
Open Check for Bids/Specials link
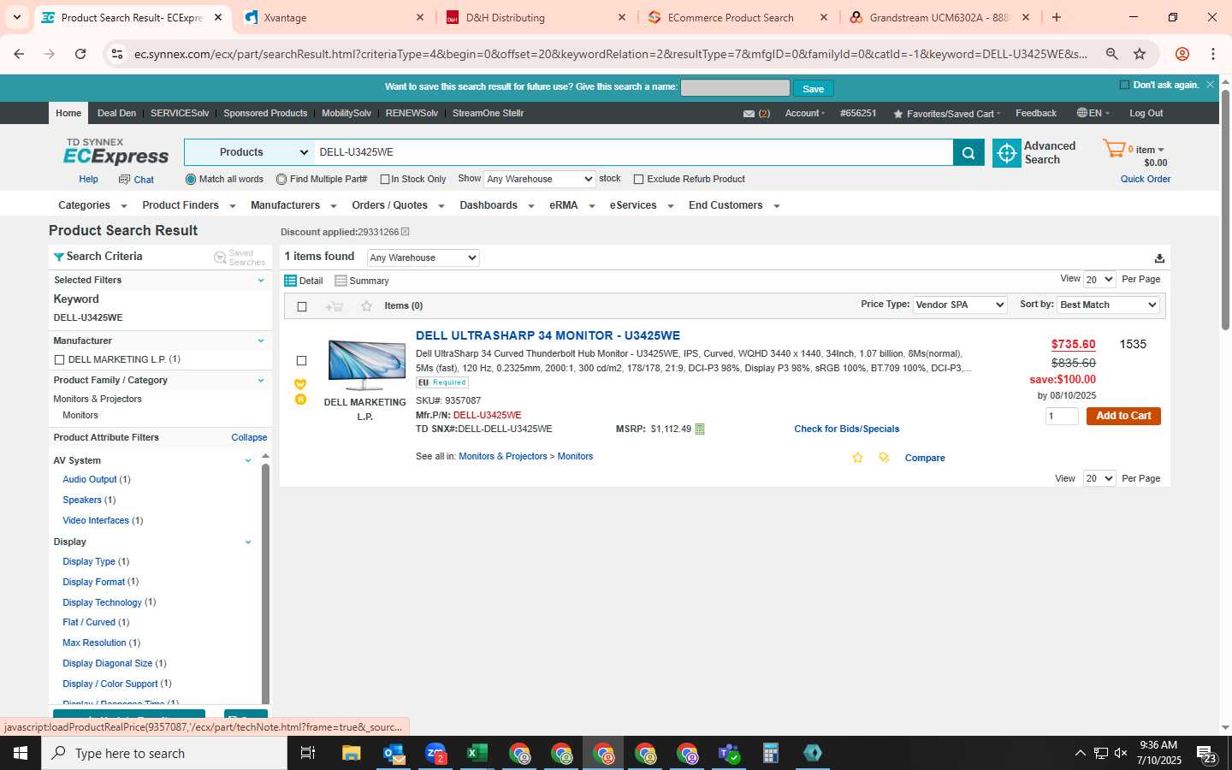click(x=846, y=429)
